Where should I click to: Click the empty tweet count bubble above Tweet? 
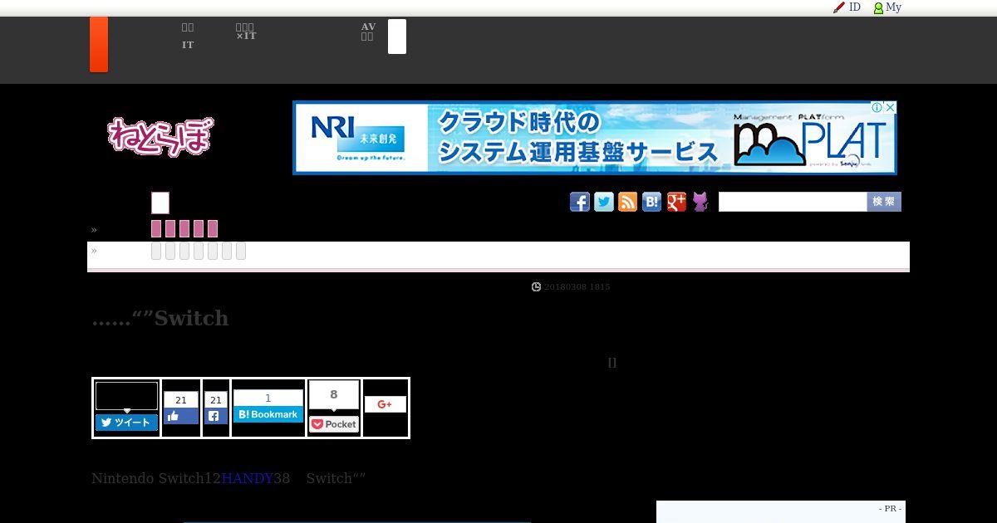[x=126, y=396]
